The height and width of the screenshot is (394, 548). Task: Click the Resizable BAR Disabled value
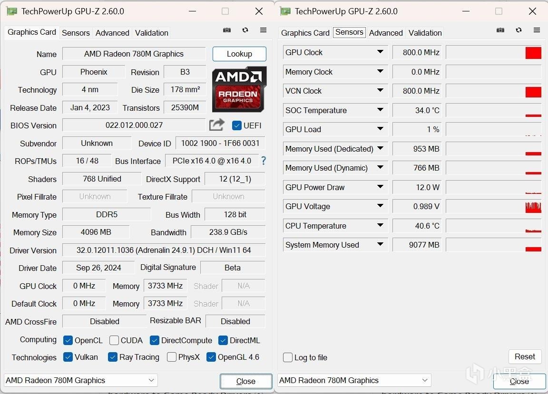point(235,321)
